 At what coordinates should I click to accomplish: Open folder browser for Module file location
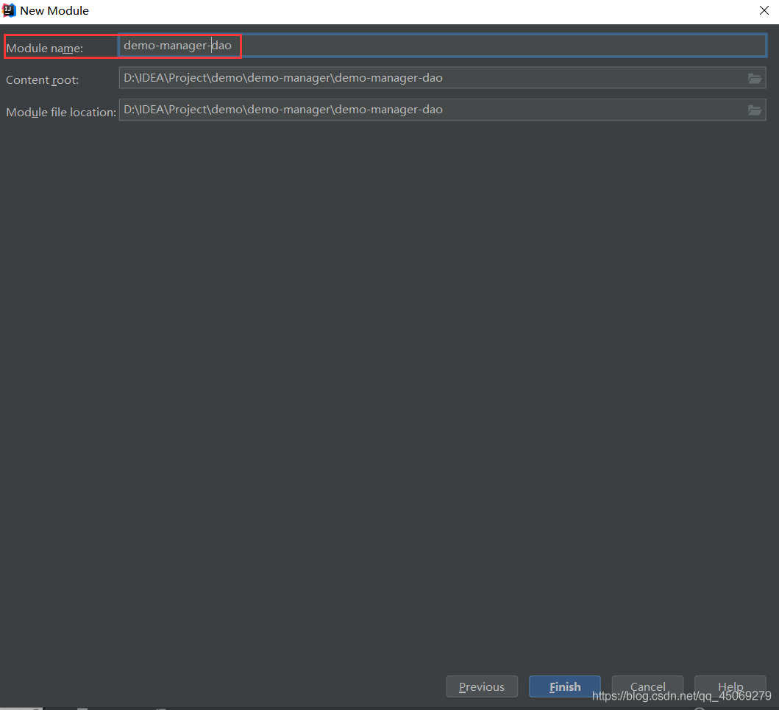(755, 110)
